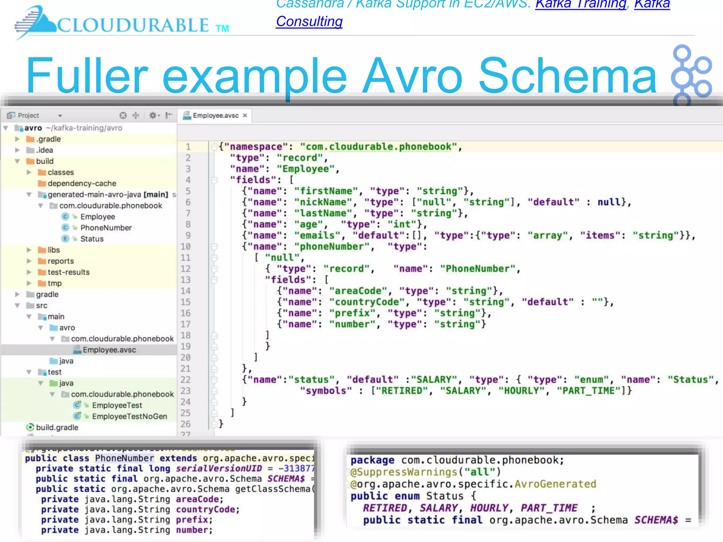Select Employee.avsc in the project tree
723x542 pixels.
click(x=109, y=350)
